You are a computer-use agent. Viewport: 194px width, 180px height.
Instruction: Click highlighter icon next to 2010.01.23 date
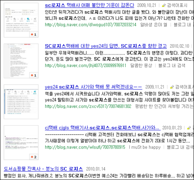pyautogui.click(x=189, y=128)
